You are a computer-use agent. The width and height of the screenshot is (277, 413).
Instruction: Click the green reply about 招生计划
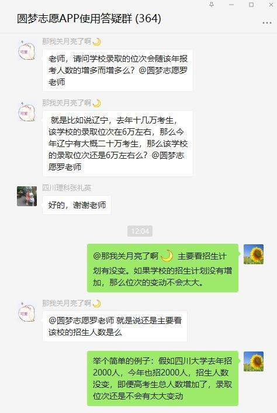162,268
